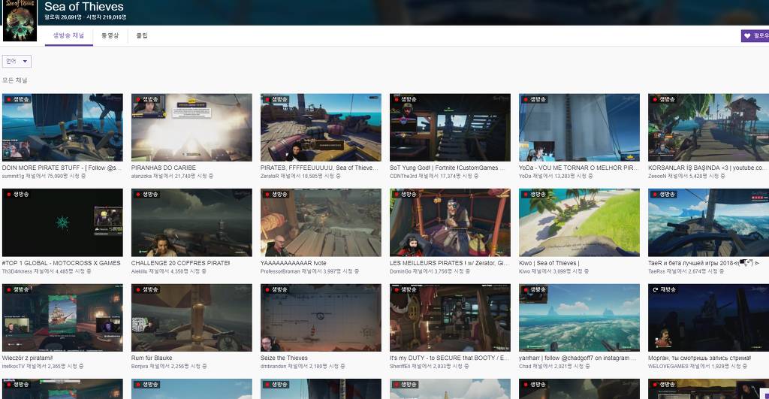Open the yarrharr Chad stream thumbnail

[579, 318]
